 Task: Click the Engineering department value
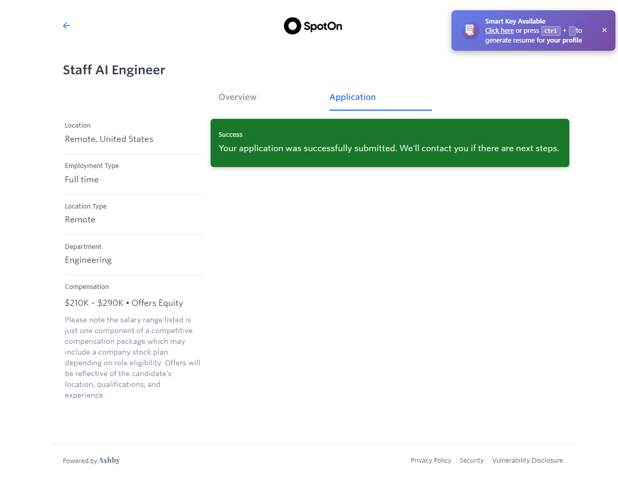(88, 260)
